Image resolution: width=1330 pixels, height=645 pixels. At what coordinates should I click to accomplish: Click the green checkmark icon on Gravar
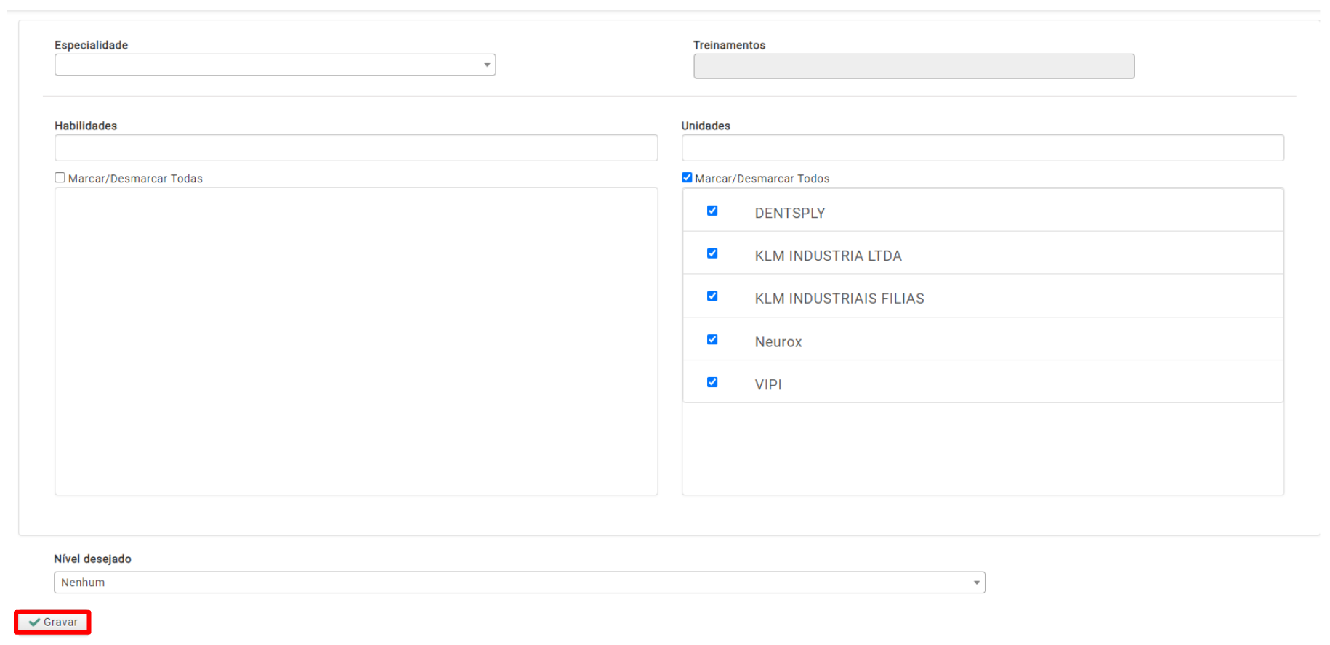click(34, 622)
